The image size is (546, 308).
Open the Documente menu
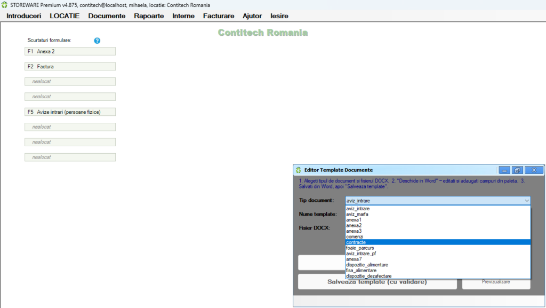pyautogui.click(x=107, y=16)
